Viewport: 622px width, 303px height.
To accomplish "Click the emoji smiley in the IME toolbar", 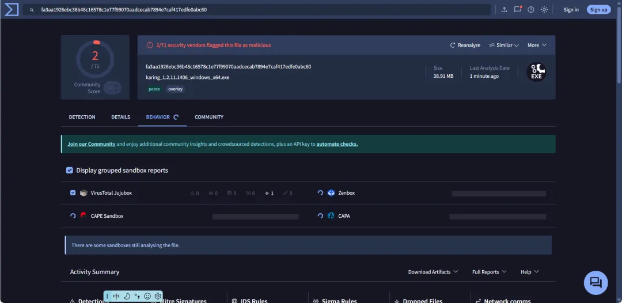I will (x=147, y=296).
